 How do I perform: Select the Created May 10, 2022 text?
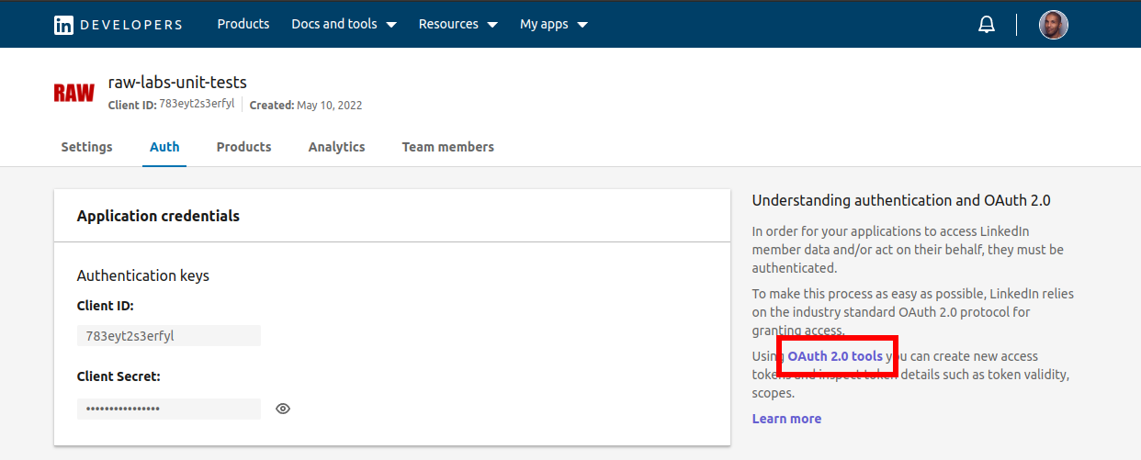(x=306, y=106)
